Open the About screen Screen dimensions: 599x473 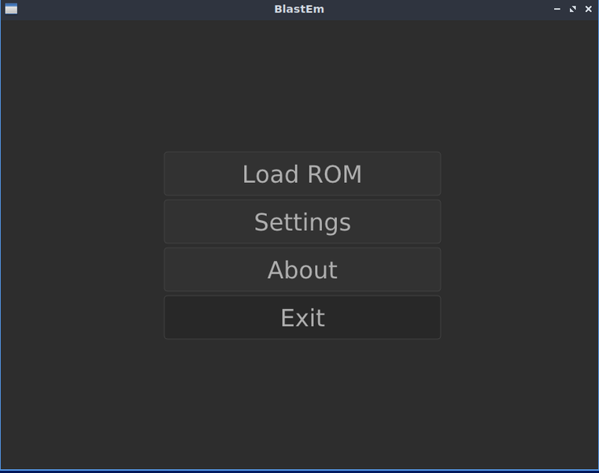point(302,270)
